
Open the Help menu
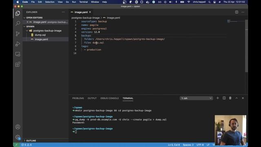tap(104, 2)
